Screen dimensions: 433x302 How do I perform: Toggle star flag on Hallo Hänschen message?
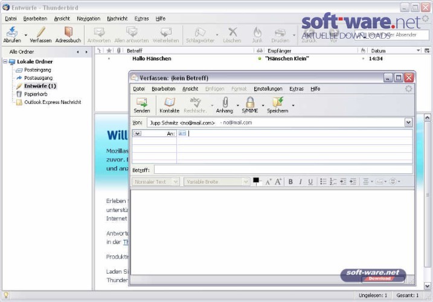(x=109, y=59)
